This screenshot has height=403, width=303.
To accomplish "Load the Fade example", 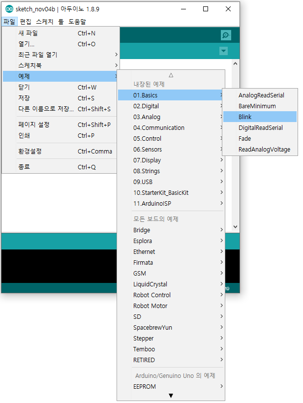I will tap(260, 139).
